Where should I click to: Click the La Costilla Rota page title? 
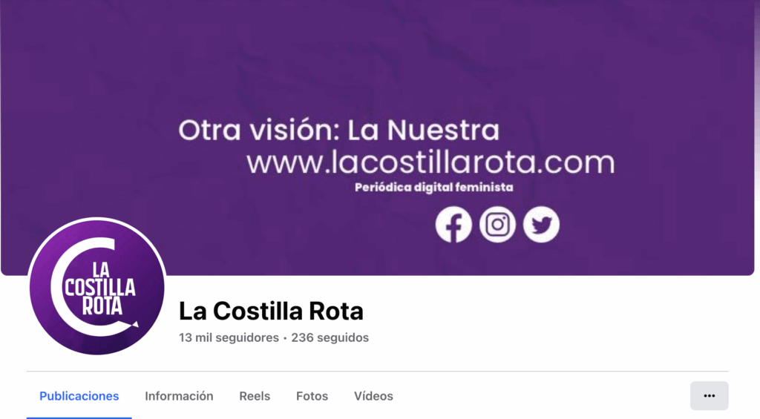click(x=271, y=311)
